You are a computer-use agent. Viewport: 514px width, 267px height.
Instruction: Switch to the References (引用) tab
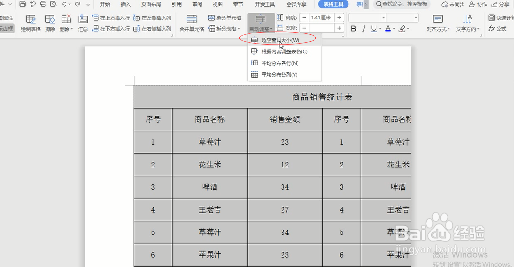[176, 4]
